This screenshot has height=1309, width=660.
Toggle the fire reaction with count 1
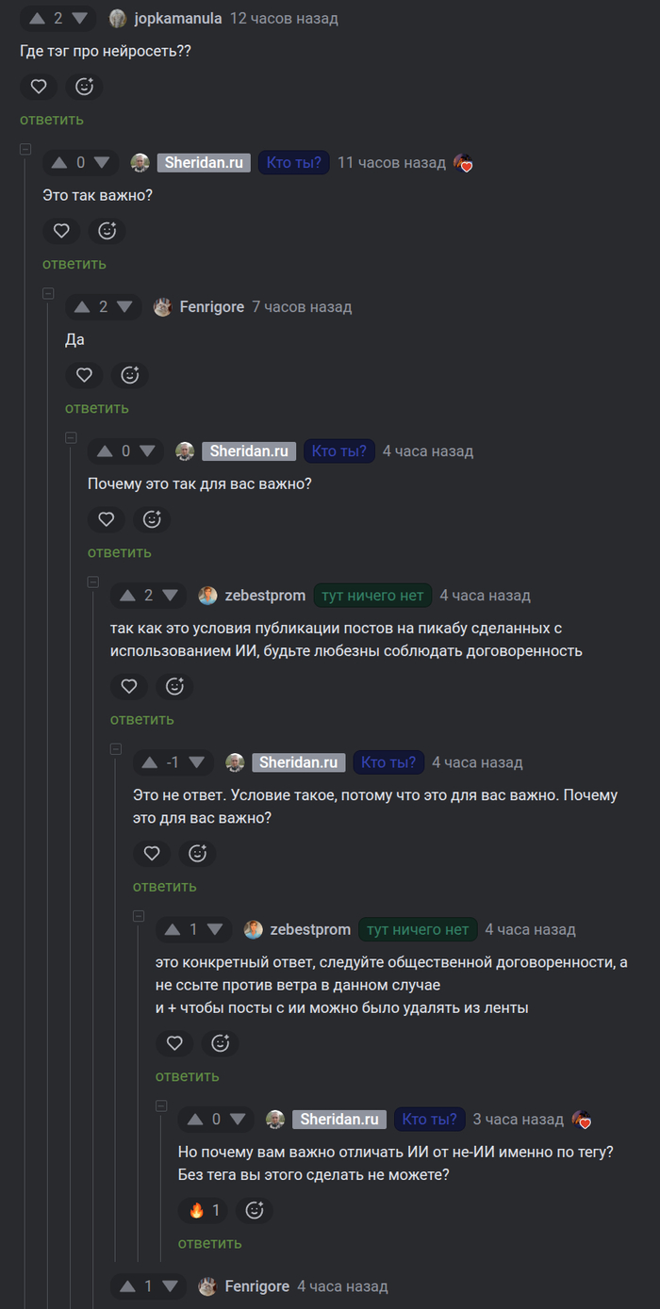pyautogui.click(x=204, y=1209)
